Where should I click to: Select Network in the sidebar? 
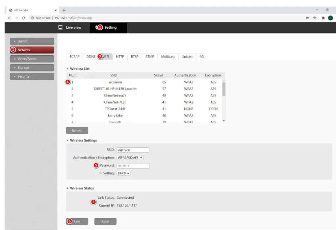(x=32, y=50)
